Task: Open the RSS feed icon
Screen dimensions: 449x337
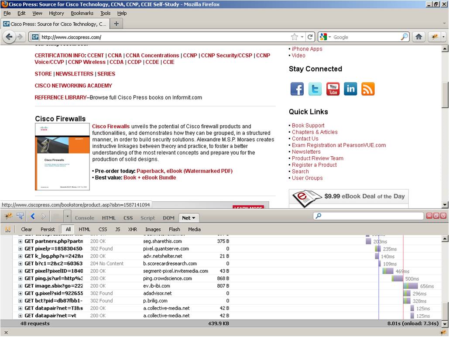Action: click(368, 89)
